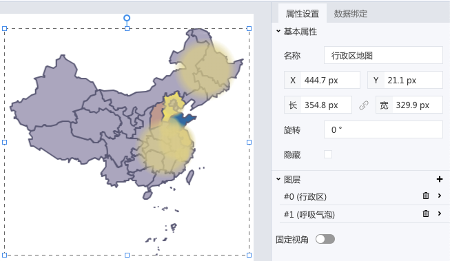The height and width of the screenshot is (261, 450).
Task: Expand the #0 (行政区) layer settings arrow
Action: 440,196
